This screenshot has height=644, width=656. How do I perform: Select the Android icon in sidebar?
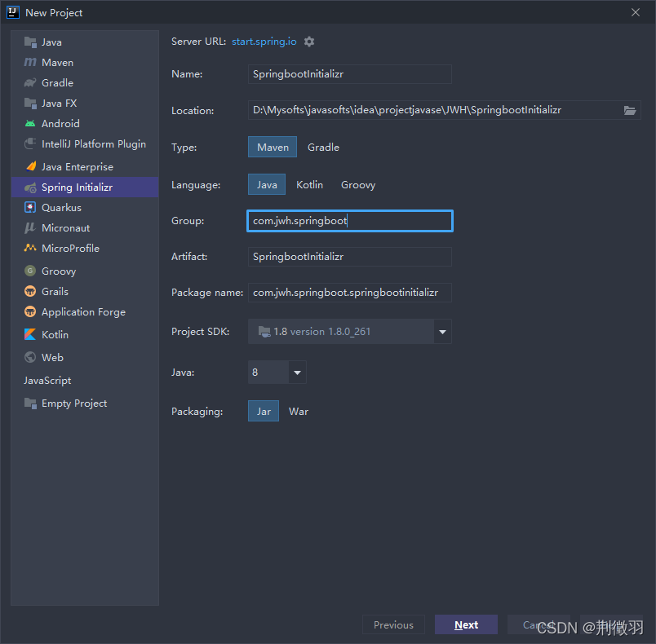[30, 124]
